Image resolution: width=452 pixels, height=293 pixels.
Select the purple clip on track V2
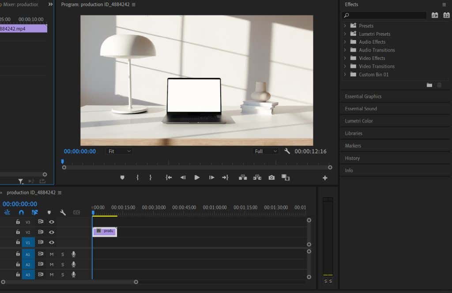tap(105, 231)
